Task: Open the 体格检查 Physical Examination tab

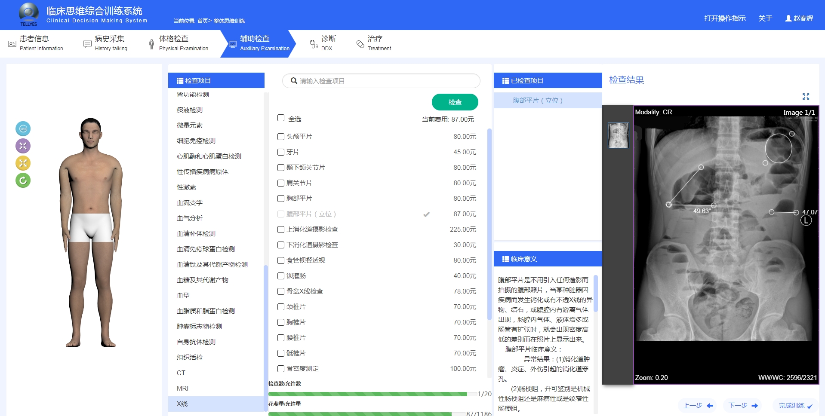Action: (x=179, y=43)
